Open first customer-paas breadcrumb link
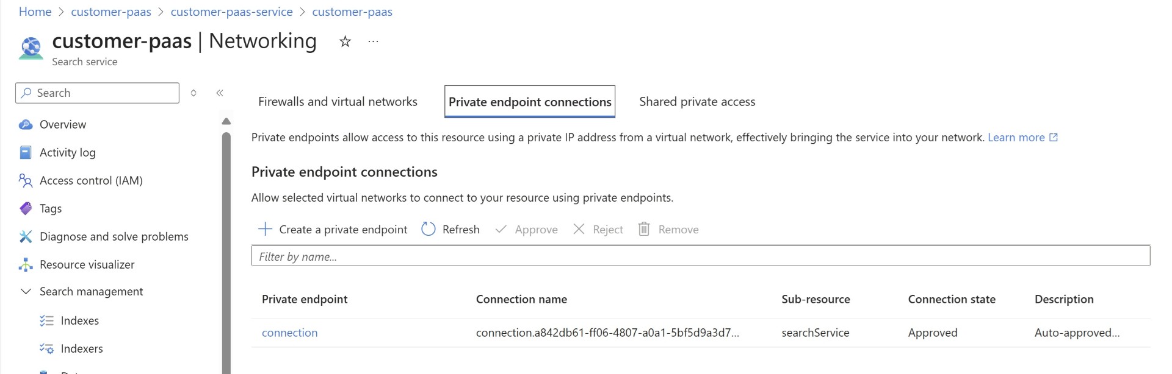Viewport: 1172px width, 374px height. (x=111, y=12)
